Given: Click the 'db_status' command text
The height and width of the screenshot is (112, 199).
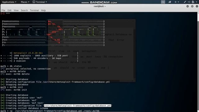Looking at the screenshot, I should 16,66.
